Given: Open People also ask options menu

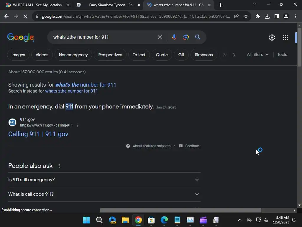Looking at the screenshot, I should point(59,166).
